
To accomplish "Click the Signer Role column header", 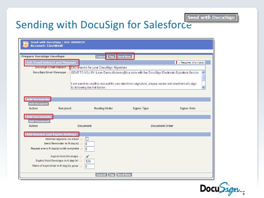I will coord(187,108).
